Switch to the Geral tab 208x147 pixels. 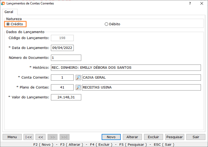tap(9, 12)
